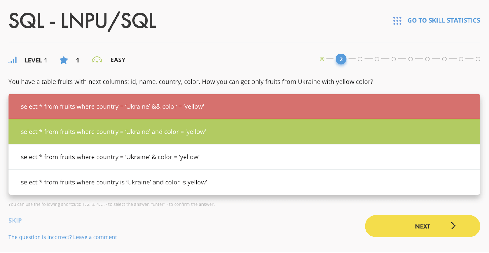The width and height of the screenshot is (489, 253).
Task: Click the blue star icon
Action: point(64,60)
